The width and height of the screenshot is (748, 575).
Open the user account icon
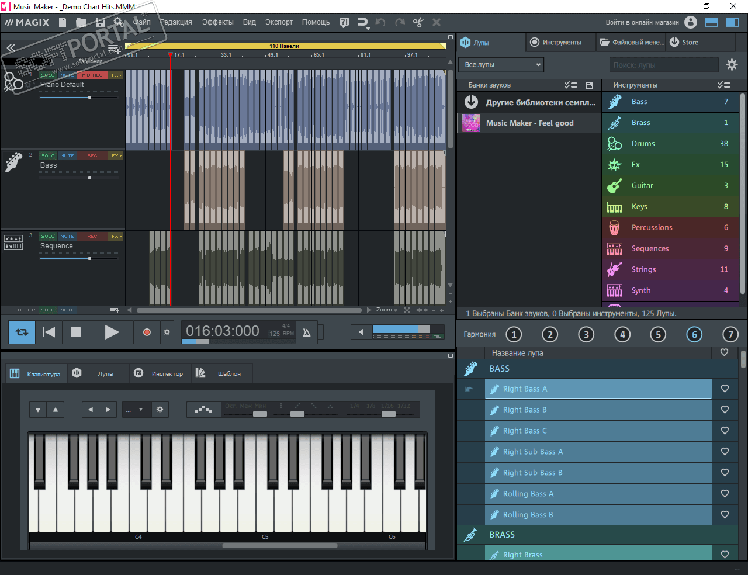click(691, 22)
